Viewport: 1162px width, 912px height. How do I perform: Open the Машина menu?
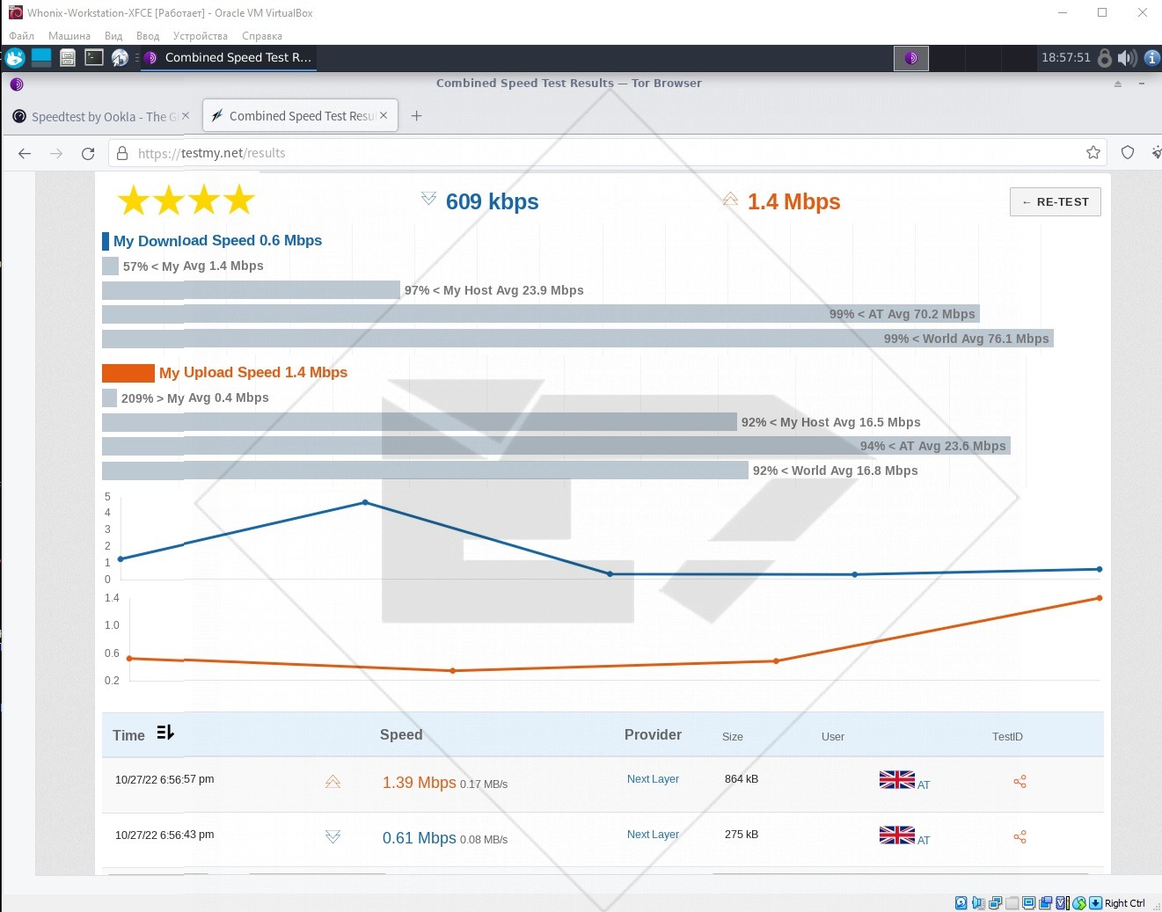click(x=69, y=36)
